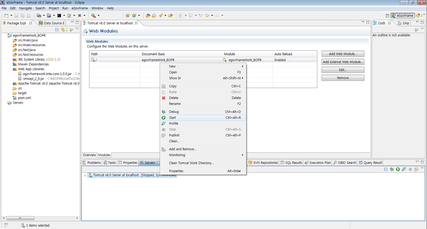Click the Remove button for web modules
427x229 pixels.
coord(342,78)
